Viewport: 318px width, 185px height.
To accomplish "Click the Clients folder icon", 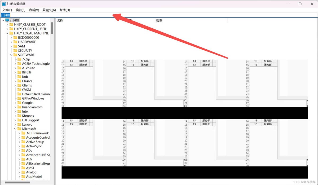I will pos(19,85).
